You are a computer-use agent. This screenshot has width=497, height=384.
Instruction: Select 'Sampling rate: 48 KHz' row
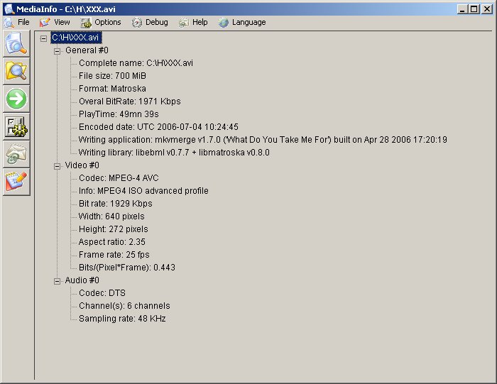tap(122, 319)
